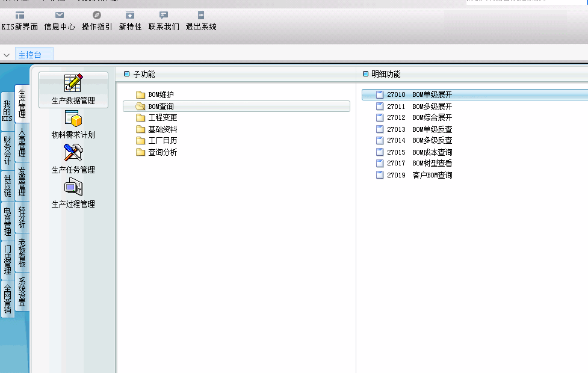
Task: Open 信息中心 envelope icon
Action: [60, 16]
